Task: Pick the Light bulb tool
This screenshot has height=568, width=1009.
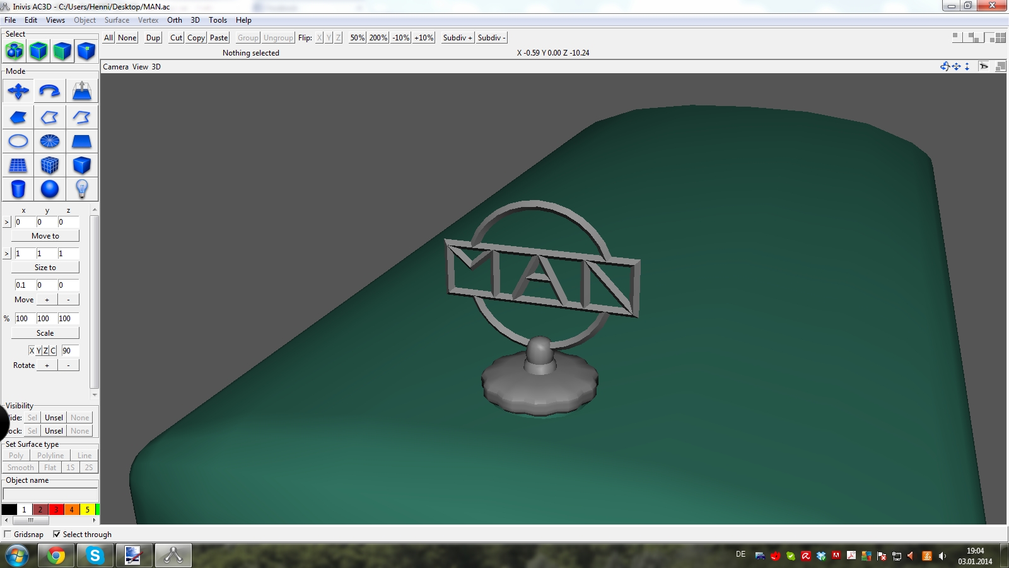Action: 82,189
